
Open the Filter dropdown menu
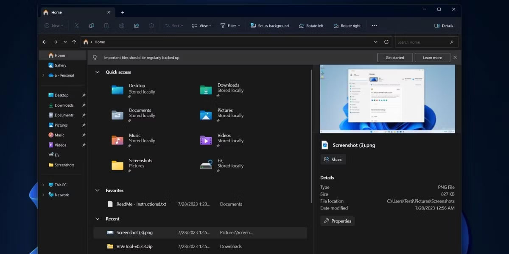(x=230, y=26)
